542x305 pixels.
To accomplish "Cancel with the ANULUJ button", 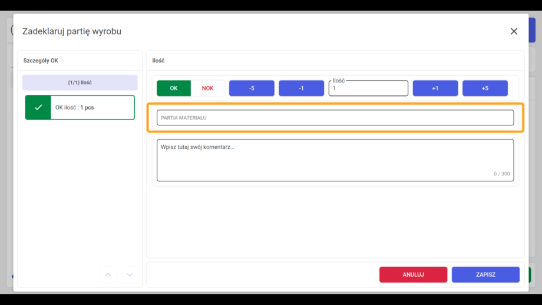I will click(x=413, y=274).
